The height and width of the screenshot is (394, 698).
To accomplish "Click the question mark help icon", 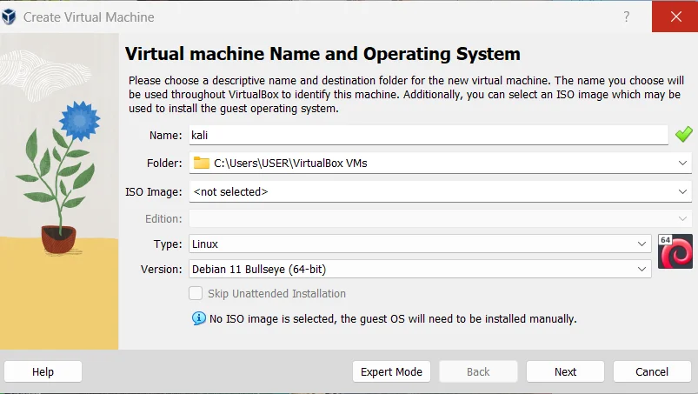I will coord(627,17).
